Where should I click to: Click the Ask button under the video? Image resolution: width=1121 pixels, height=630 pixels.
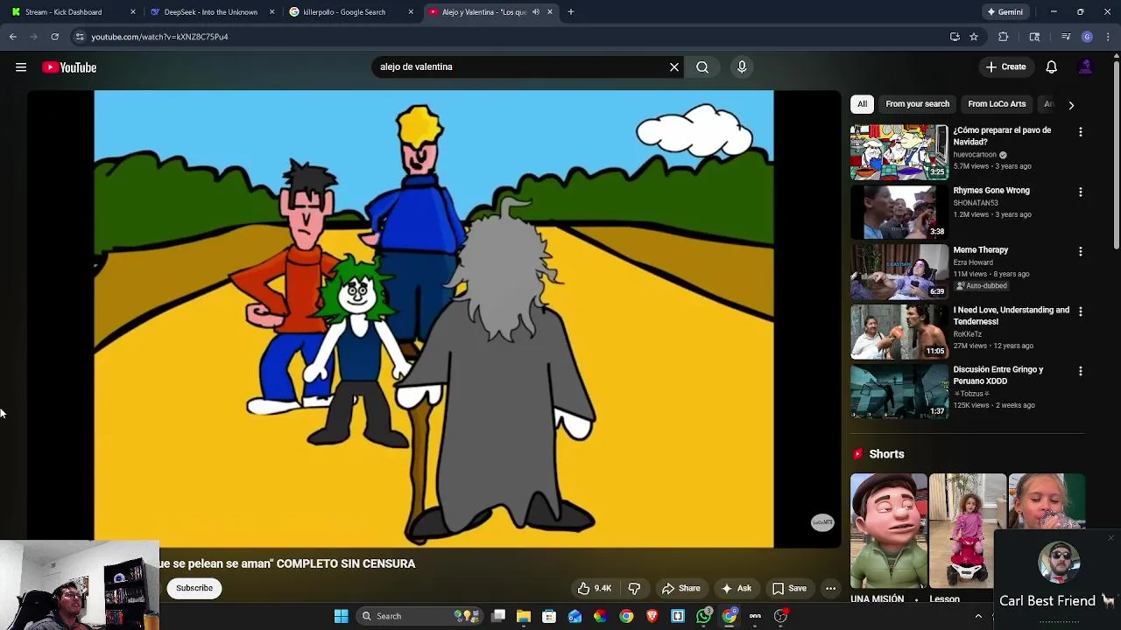pyautogui.click(x=736, y=588)
